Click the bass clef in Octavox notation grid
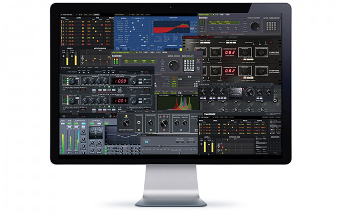The image size is (341, 213). click(x=83, y=63)
